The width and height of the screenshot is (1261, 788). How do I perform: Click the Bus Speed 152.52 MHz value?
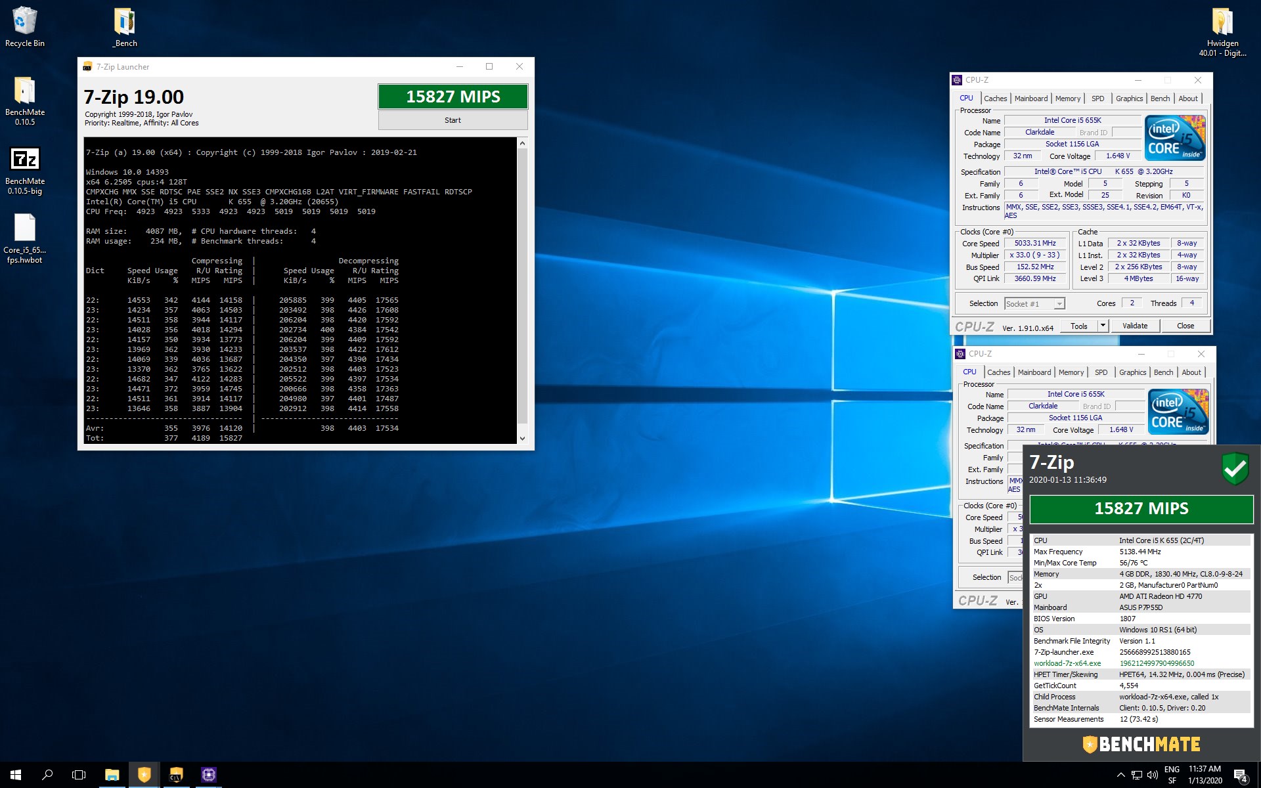pos(1035,267)
